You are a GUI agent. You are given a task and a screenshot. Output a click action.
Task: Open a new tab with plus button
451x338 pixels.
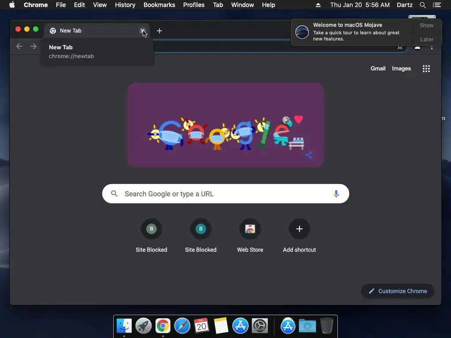tap(159, 31)
